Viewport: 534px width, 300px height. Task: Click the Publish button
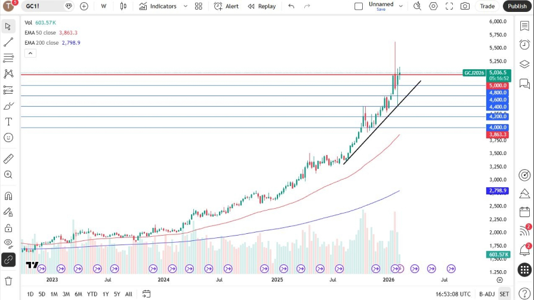click(x=517, y=6)
